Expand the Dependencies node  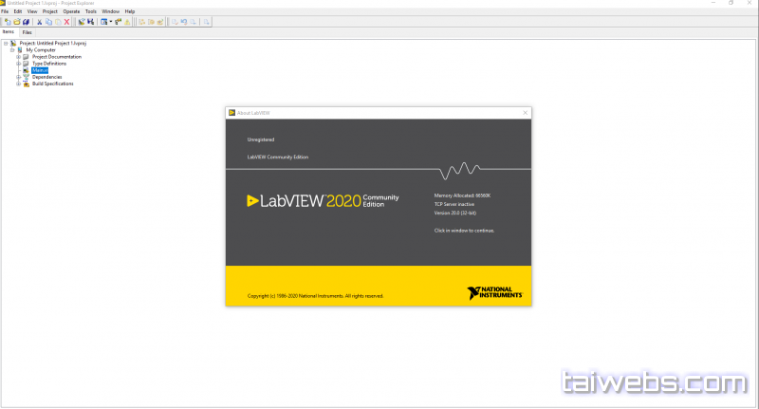click(18, 77)
